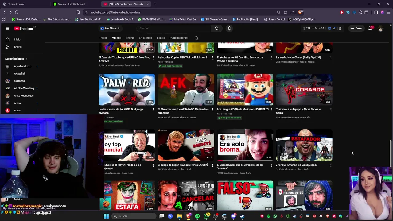Open Spotify from the taskbar
The width and height of the screenshot is (393, 221).
(x=197, y=216)
